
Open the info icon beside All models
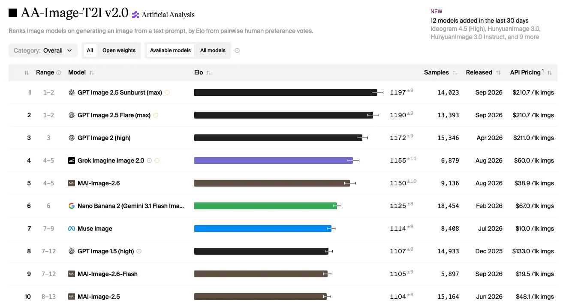point(237,51)
